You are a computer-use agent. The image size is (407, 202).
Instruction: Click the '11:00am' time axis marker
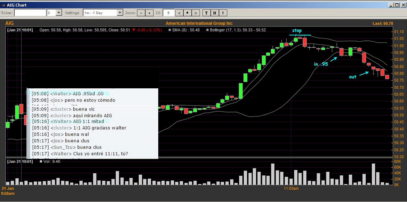tap(291, 189)
